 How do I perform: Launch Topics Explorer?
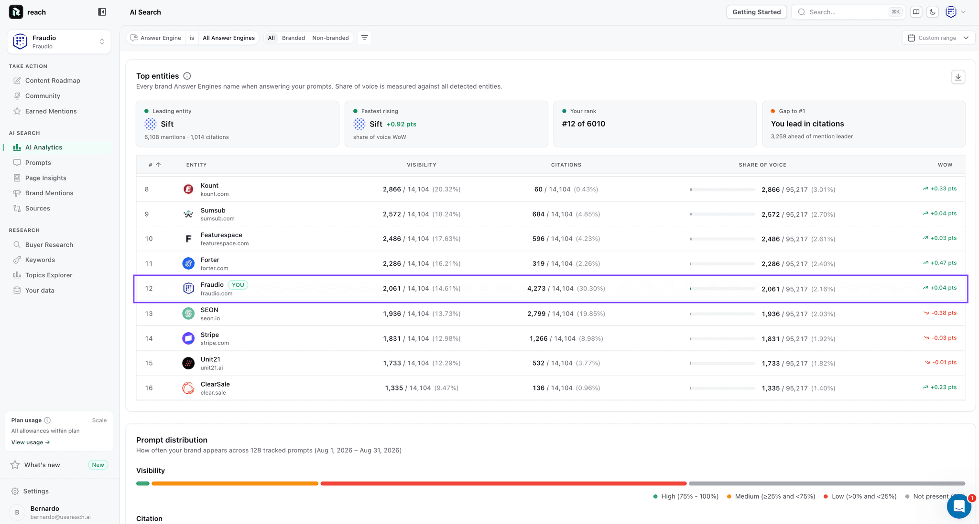click(48, 275)
